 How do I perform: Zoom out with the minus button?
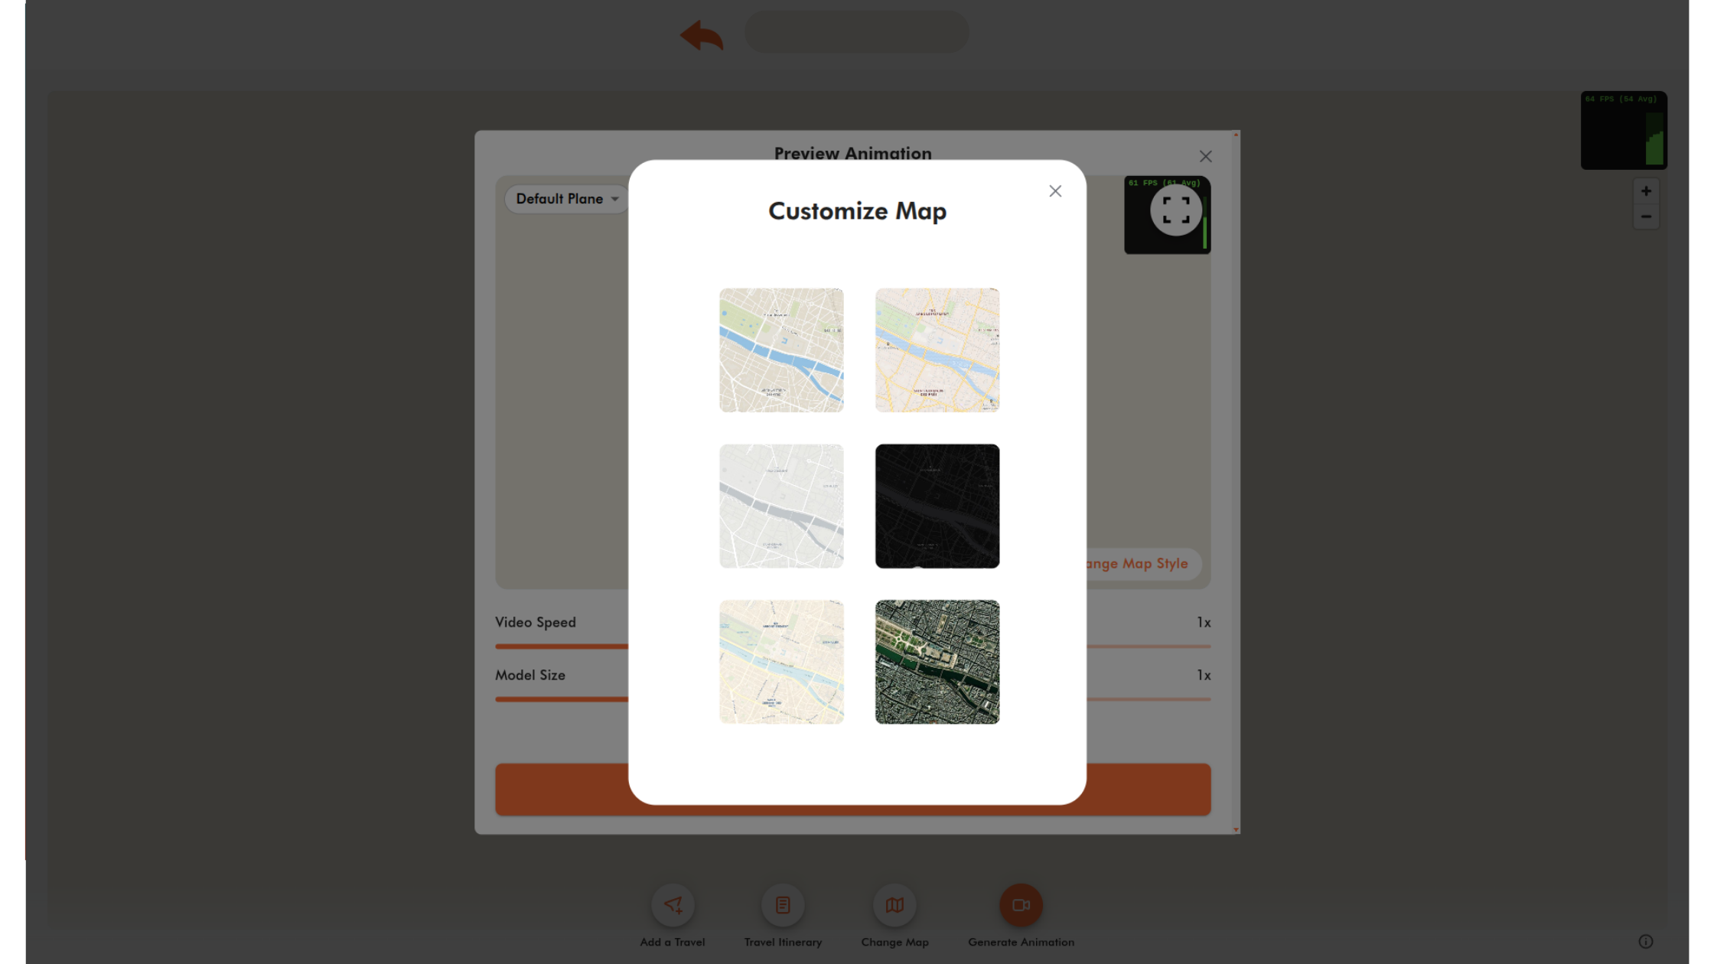1646,217
